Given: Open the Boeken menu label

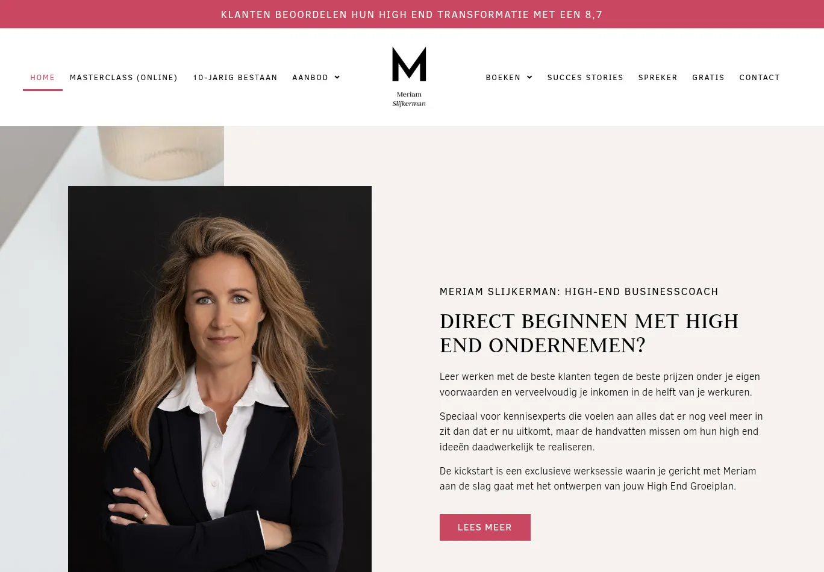Looking at the screenshot, I should pos(503,77).
